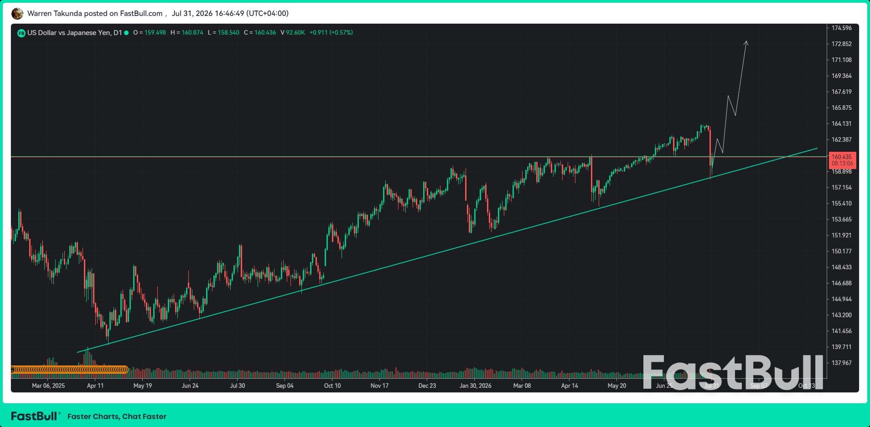Click the date label Apr 14

pyautogui.click(x=570, y=386)
